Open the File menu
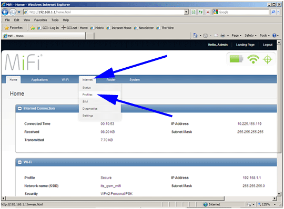284x209 pixels. [x=7, y=20]
